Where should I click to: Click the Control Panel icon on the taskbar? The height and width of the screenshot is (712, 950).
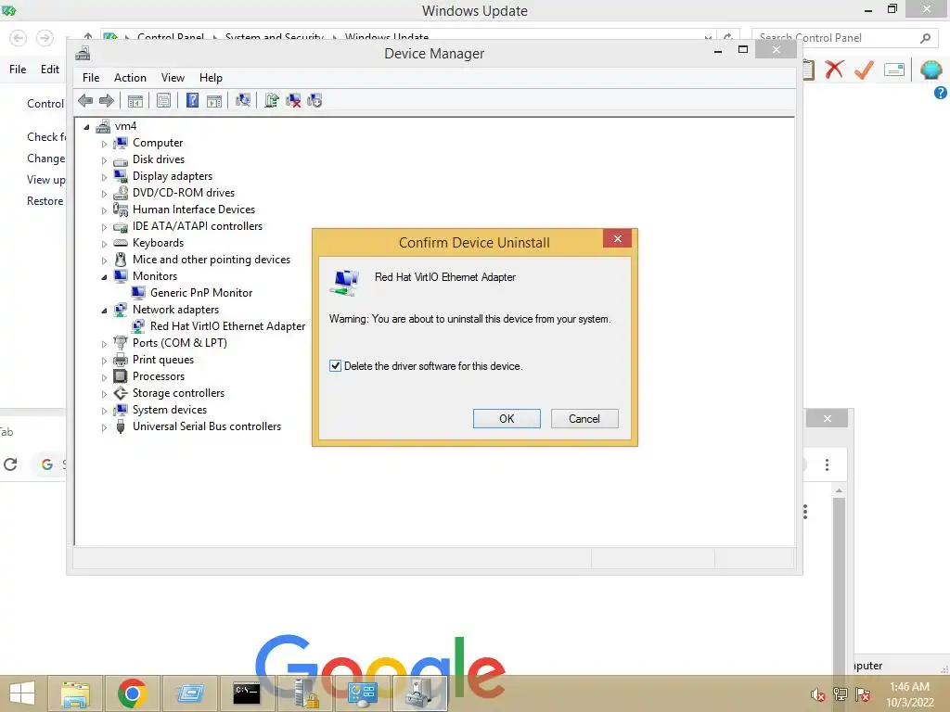[362, 693]
